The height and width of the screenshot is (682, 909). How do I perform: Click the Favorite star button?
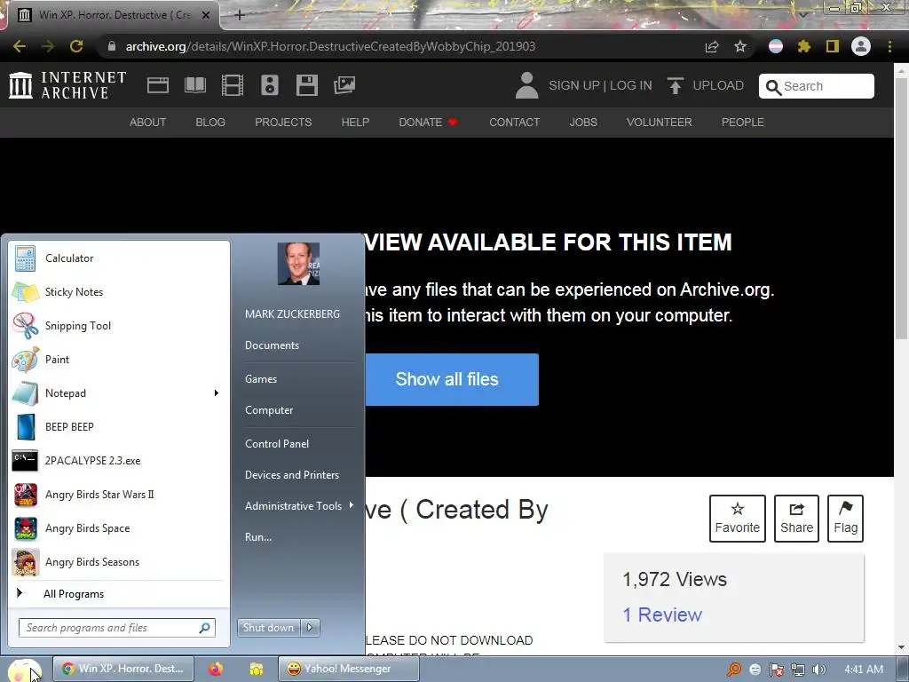coord(738,519)
